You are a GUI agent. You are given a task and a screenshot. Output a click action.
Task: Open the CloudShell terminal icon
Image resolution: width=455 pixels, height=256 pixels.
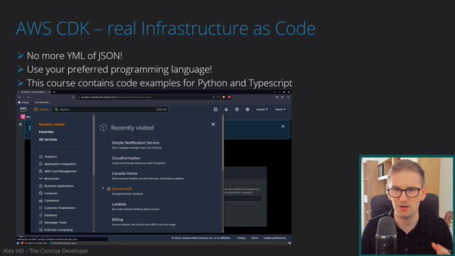click(x=215, y=110)
